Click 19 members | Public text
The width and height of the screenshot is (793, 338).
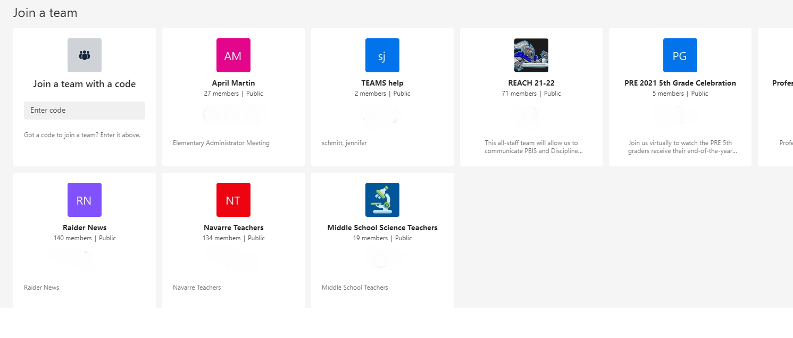(x=382, y=238)
